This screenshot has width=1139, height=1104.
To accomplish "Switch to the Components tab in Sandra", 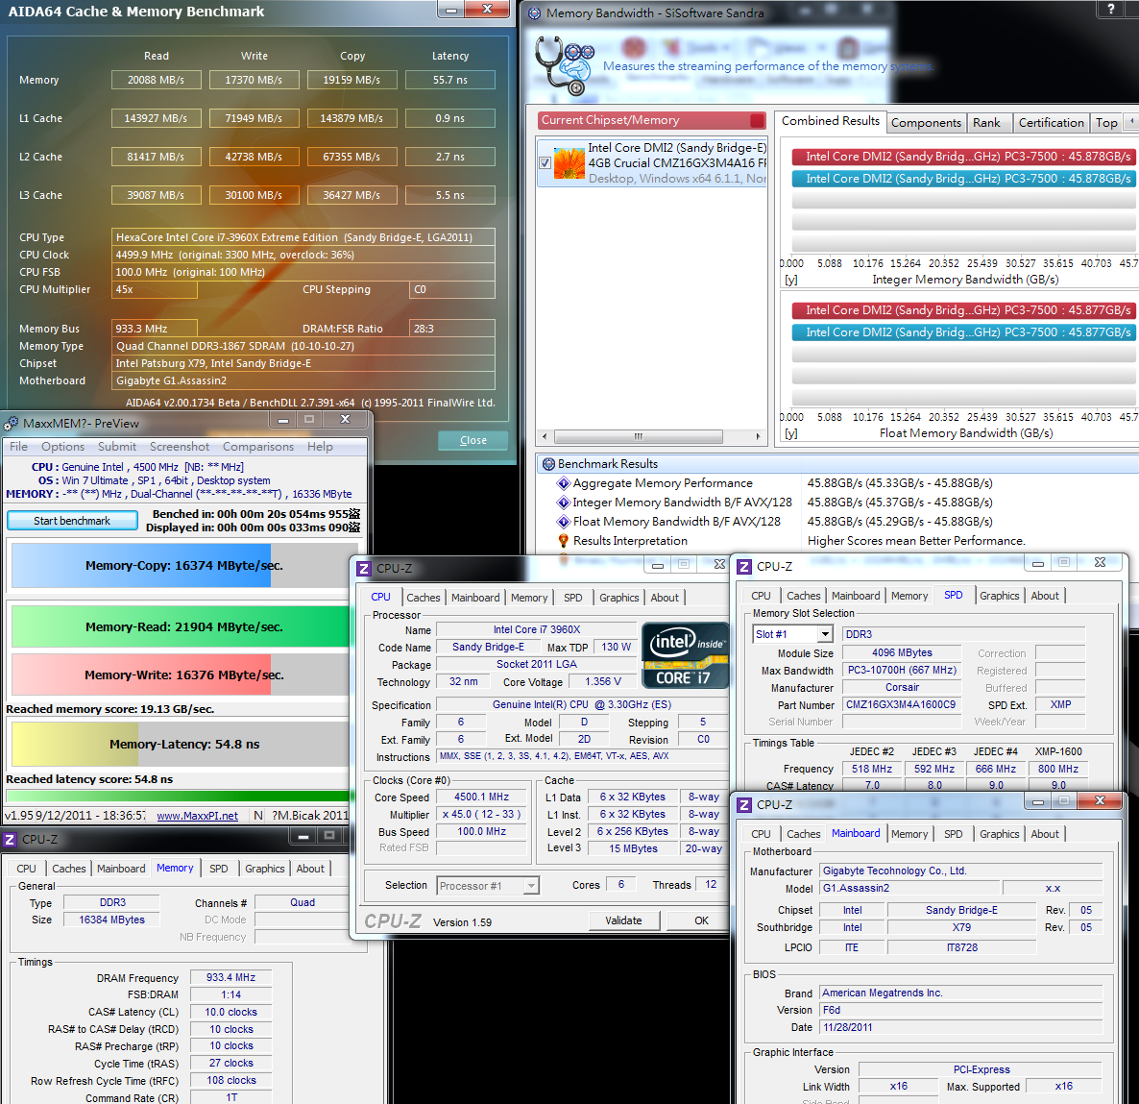I will pyautogui.click(x=926, y=123).
